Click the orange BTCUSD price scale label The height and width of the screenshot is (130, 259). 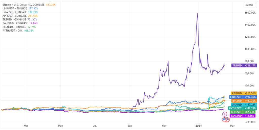click(244, 101)
